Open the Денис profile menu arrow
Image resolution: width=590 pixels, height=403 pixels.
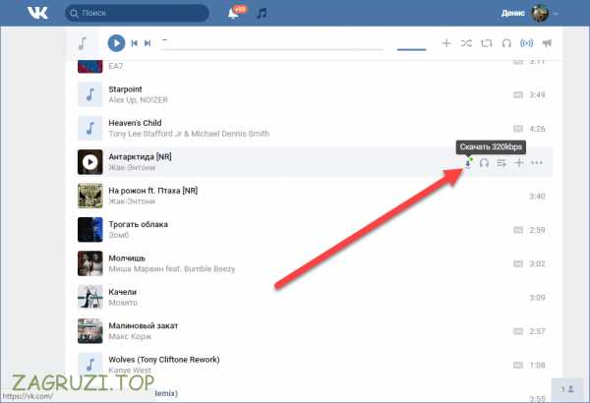pyautogui.click(x=556, y=14)
